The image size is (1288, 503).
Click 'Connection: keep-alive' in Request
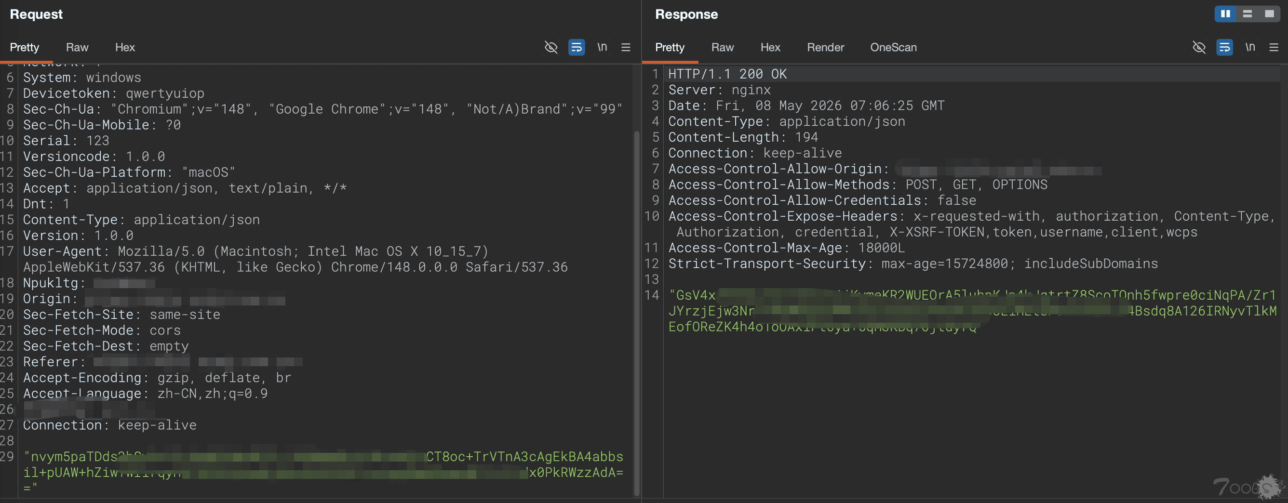click(109, 425)
